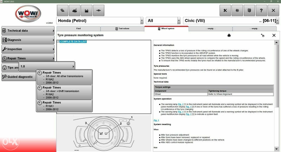Viewport: 281px width, 152px height.
Task: Click clock icon of R18A1 Repair Times entry
Action: tap(40, 103)
